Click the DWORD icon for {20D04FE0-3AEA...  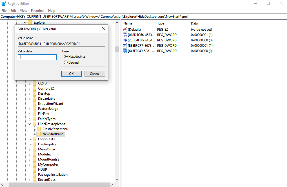tap(124, 40)
